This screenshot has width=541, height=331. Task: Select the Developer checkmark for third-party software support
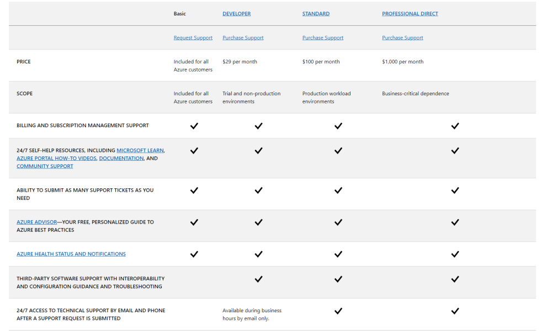click(x=258, y=279)
